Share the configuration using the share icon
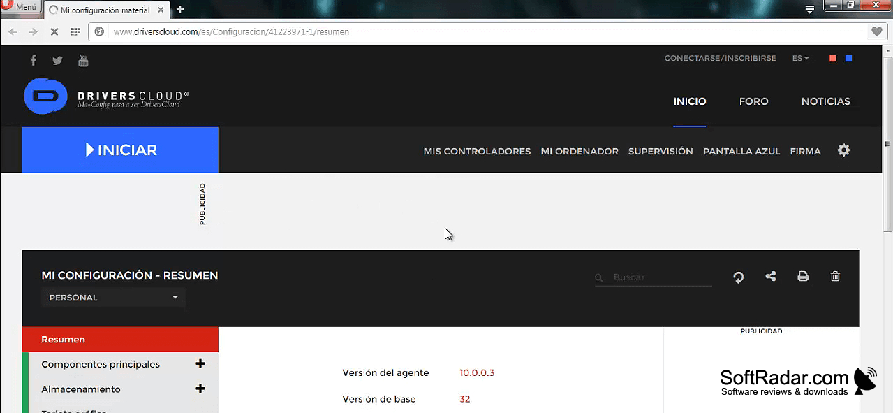This screenshot has width=893, height=413. coord(771,276)
